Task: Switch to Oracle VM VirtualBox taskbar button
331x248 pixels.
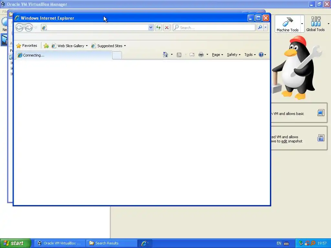Action: (x=60, y=243)
